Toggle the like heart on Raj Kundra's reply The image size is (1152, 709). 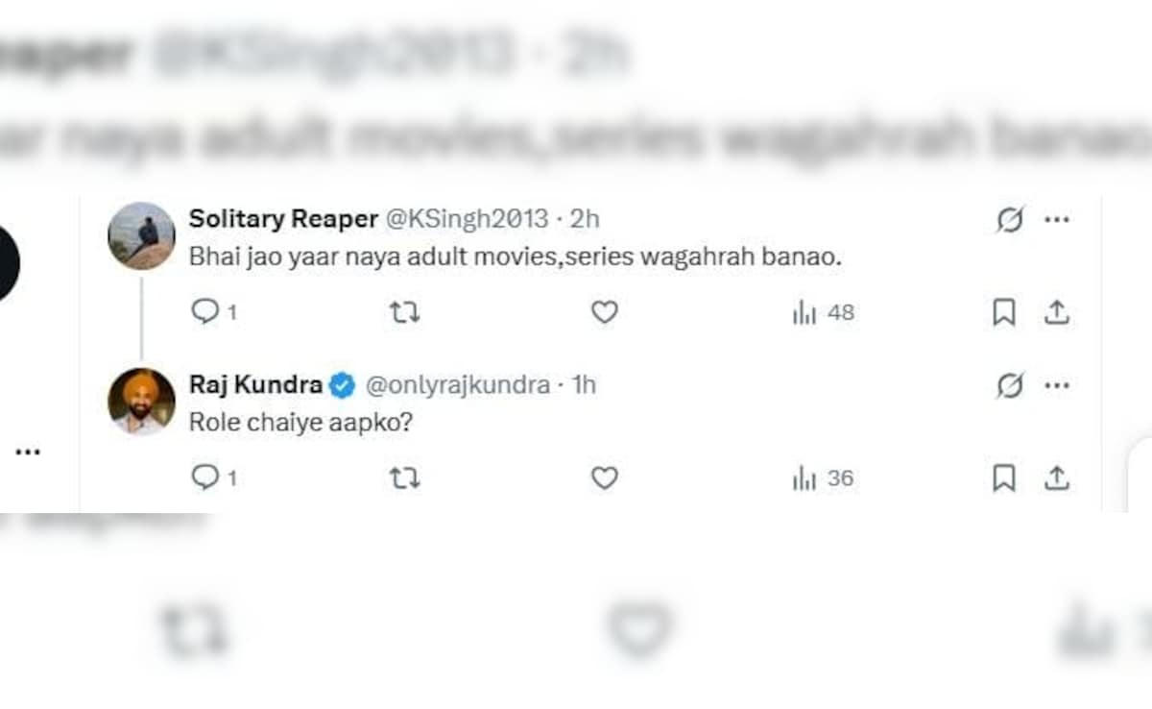pos(603,477)
